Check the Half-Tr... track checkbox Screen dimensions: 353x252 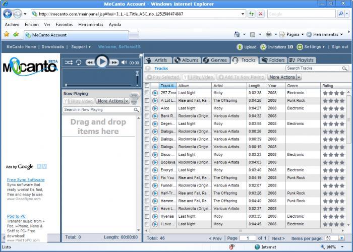(x=147, y=193)
